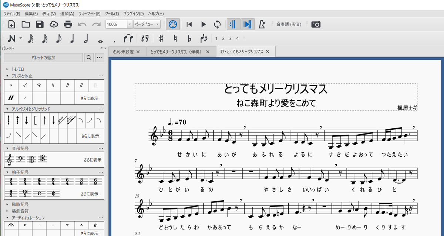Apply a sharp accidental
Viewport: 444px width, 236px height.
[161, 38]
